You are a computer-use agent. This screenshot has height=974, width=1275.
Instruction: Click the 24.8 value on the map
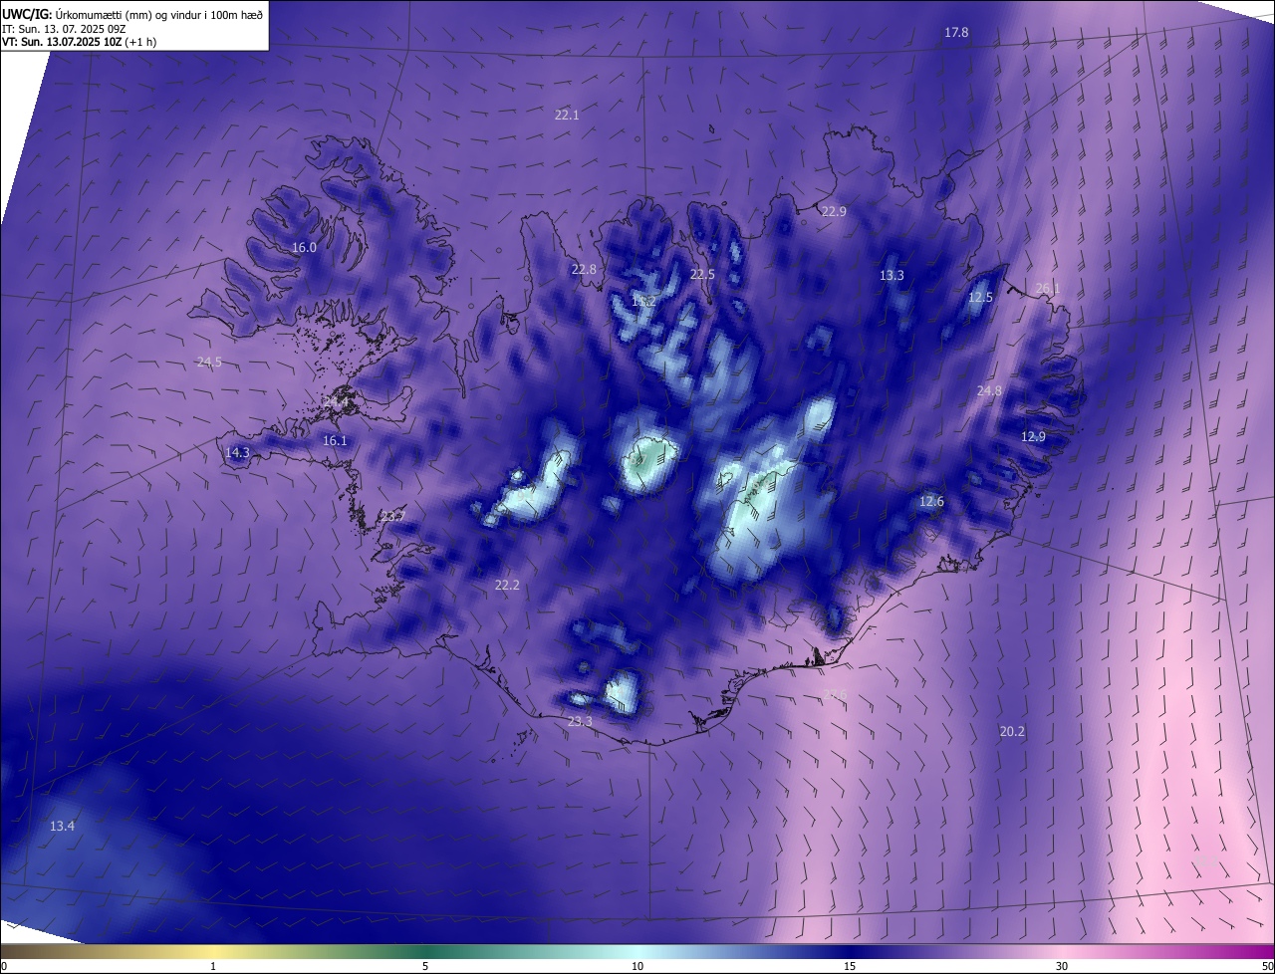[989, 391]
